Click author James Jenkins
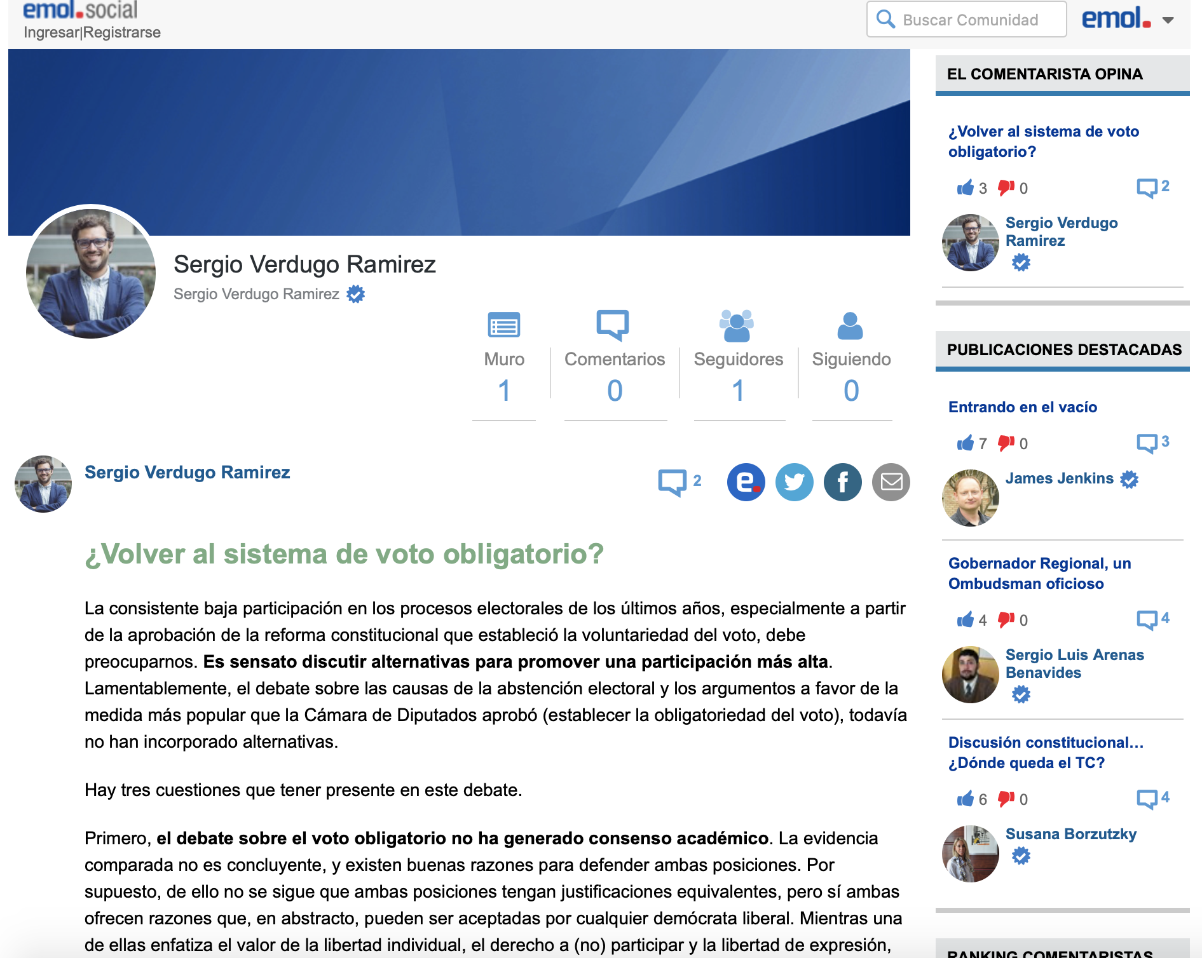The height and width of the screenshot is (958, 1202). point(1060,478)
